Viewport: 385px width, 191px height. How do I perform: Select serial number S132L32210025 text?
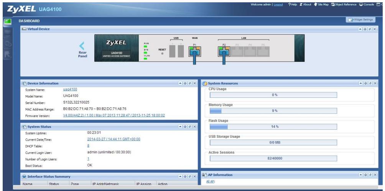coord(76,102)
